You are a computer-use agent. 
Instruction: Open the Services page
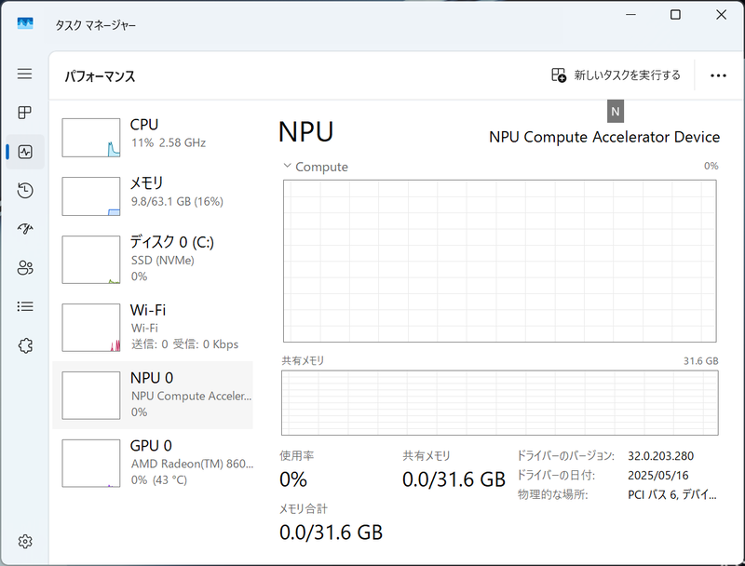pyautogui.click(x=25, y=345)
